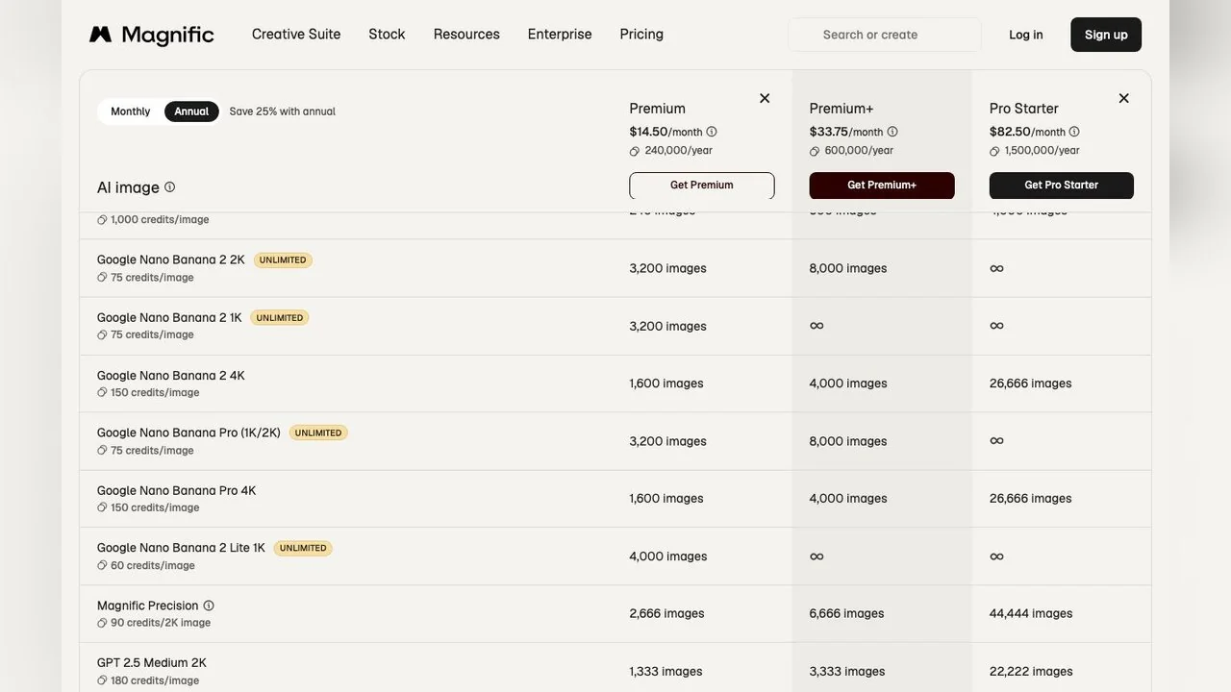Click UNLIMITED badge on Google Nano Banana 2 2K
1231x692 pixels.
tap(283, 260)
